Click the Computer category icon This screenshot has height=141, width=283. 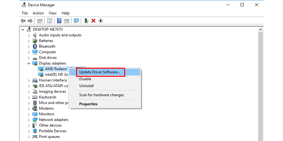[35, 52]
